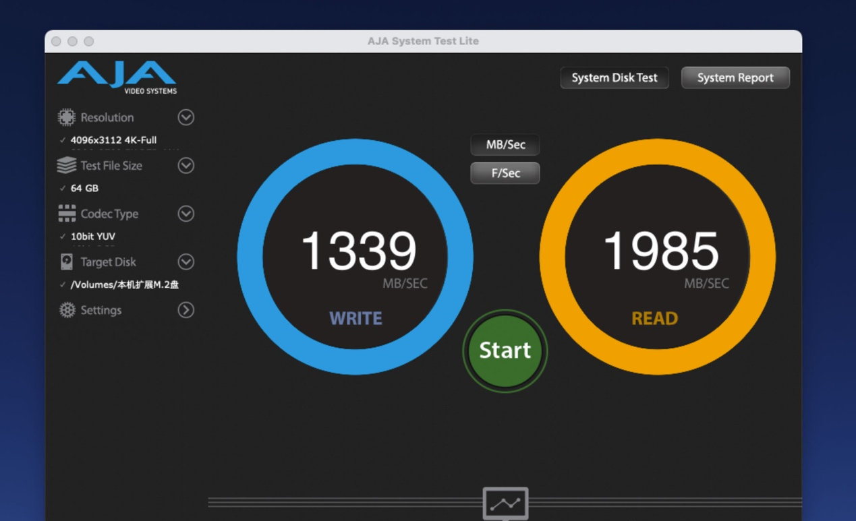Open the Settings panel arrow

(186, 310)
